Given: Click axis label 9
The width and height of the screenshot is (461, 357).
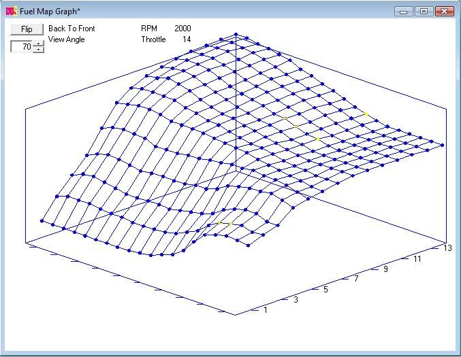Looking at the screenshot, I should point(385,269).
